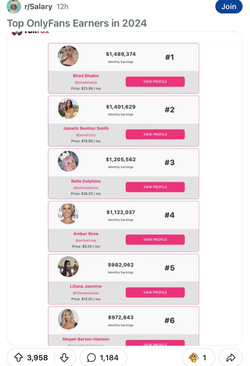Open the r/Salary community avatar

[x=14, y=7]
